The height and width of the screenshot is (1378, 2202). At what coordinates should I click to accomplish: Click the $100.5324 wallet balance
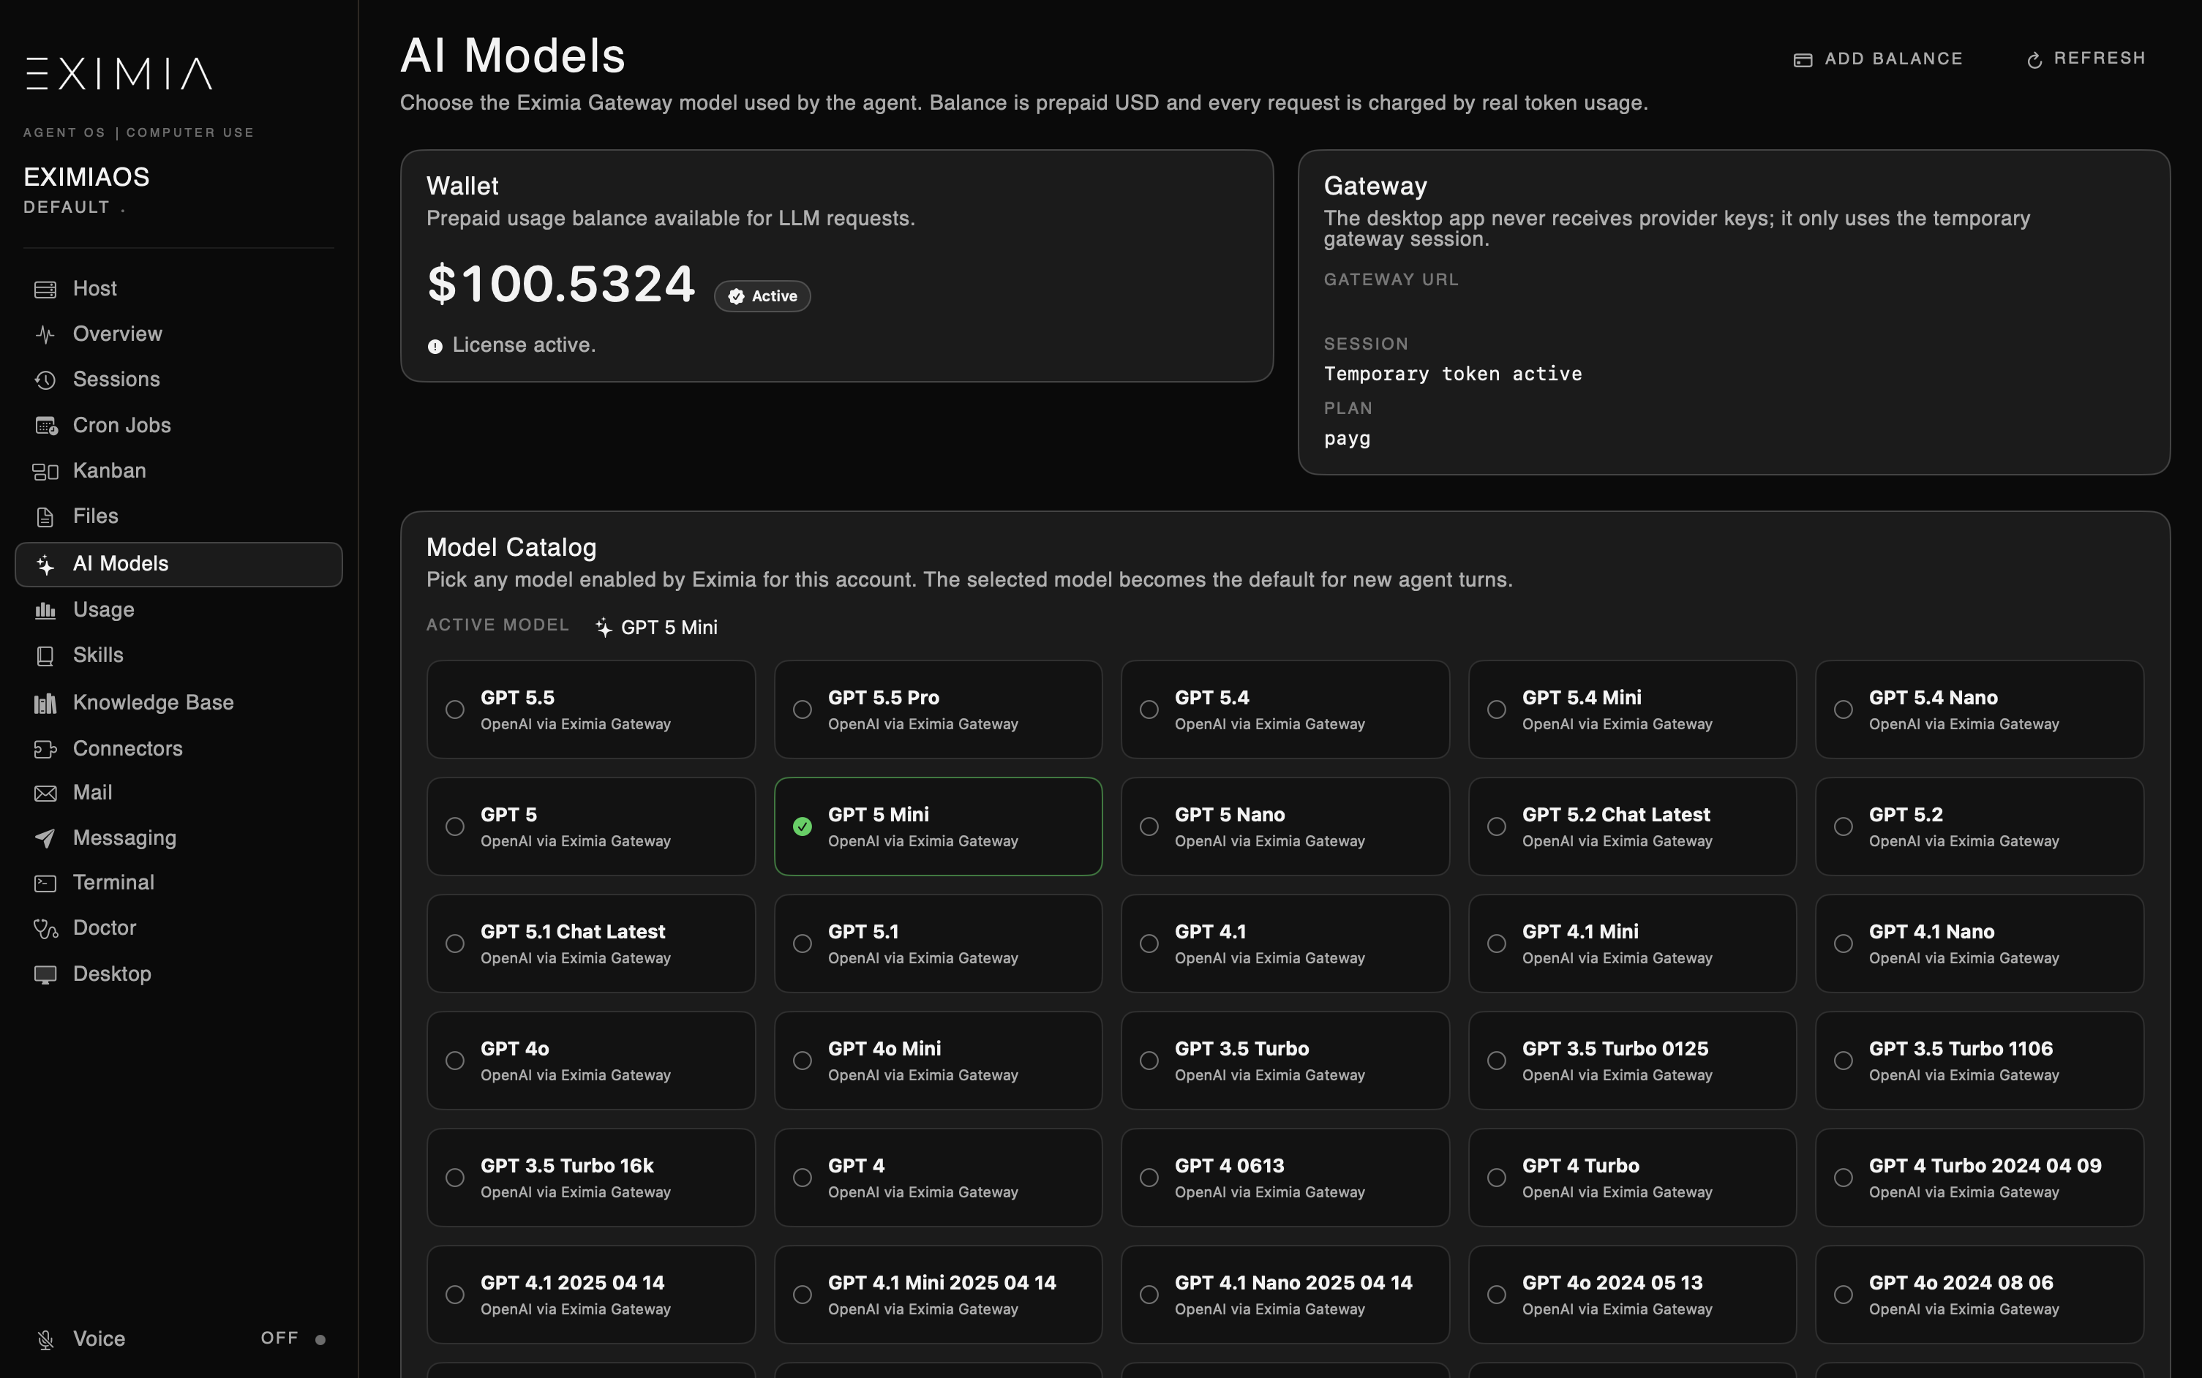click(x=560, y=285)
